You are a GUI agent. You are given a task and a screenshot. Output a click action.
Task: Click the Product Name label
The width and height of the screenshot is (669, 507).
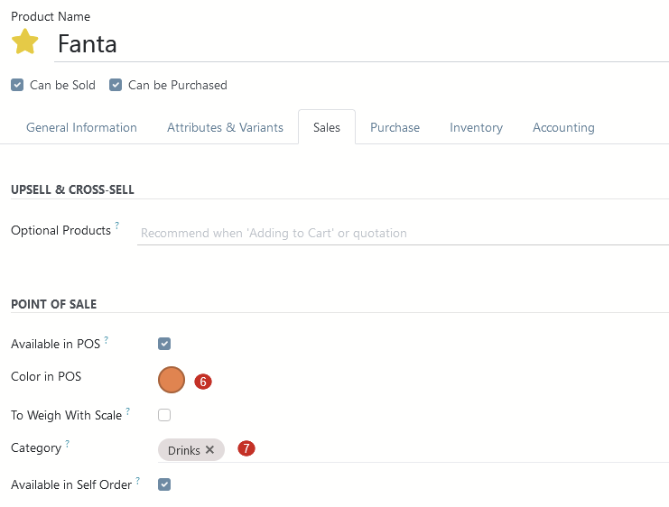pyautogui.click(x=51, y=16)
